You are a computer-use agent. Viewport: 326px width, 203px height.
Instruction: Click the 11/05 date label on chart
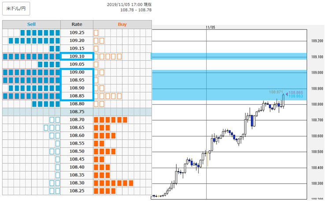[211, 27]
